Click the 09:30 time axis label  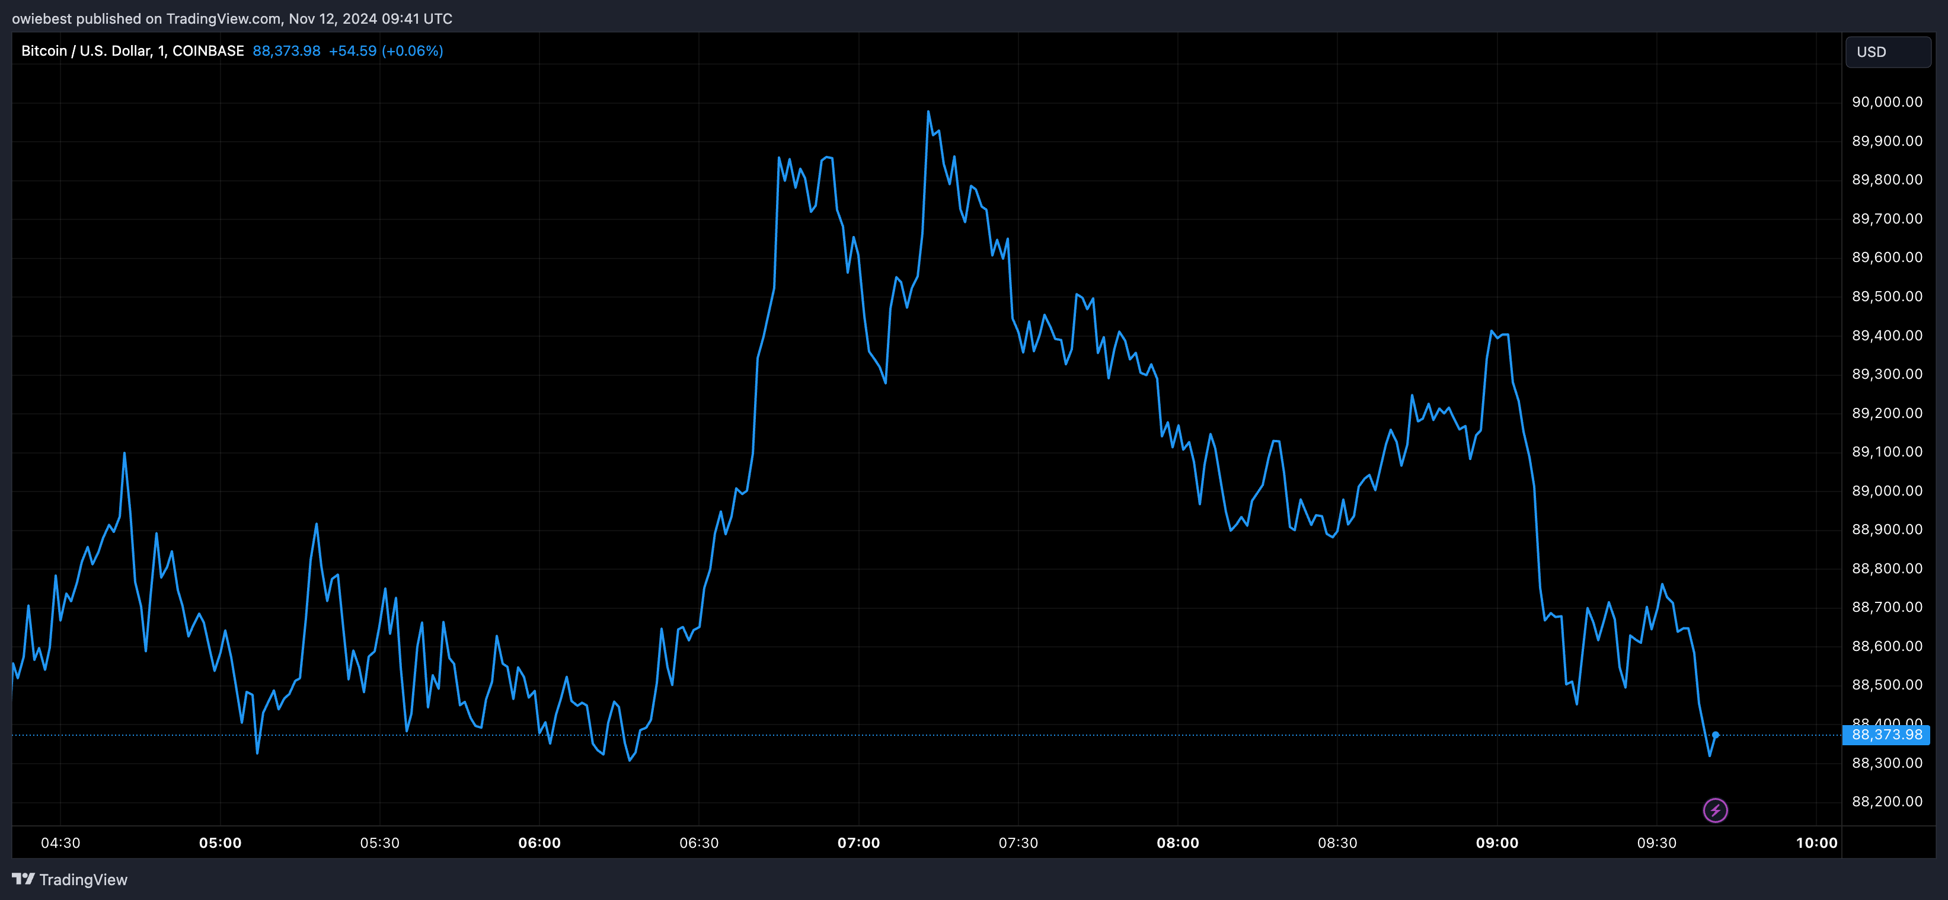click(x=1656, y=842)
